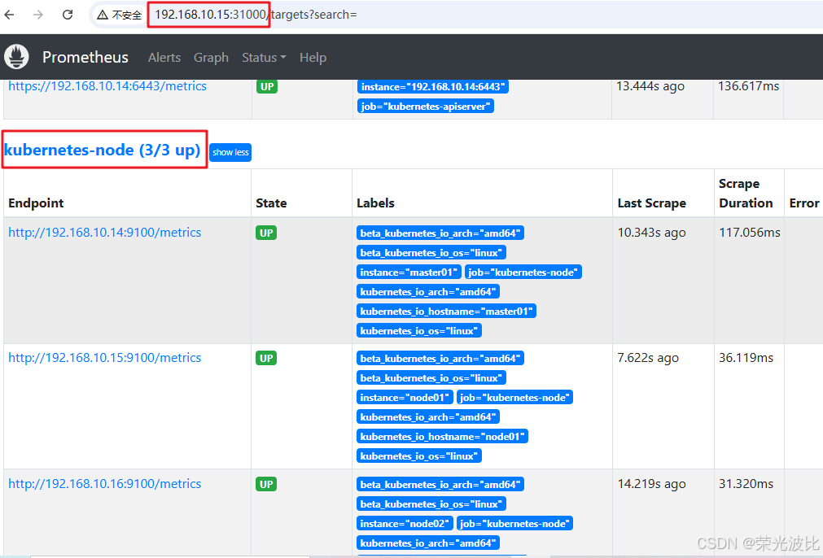Click the UP badge for 192.168.10.14:6443
Viewport: 823px width, 558px height.
pos(267,86)
